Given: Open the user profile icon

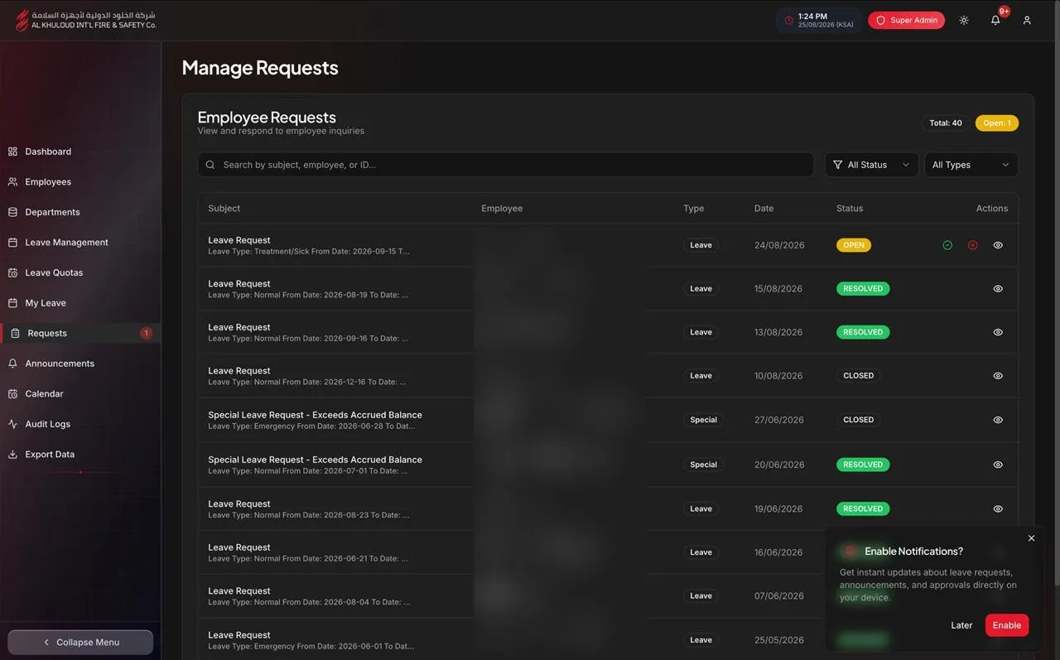Looking at the screenshot, I should [1027, 21].
